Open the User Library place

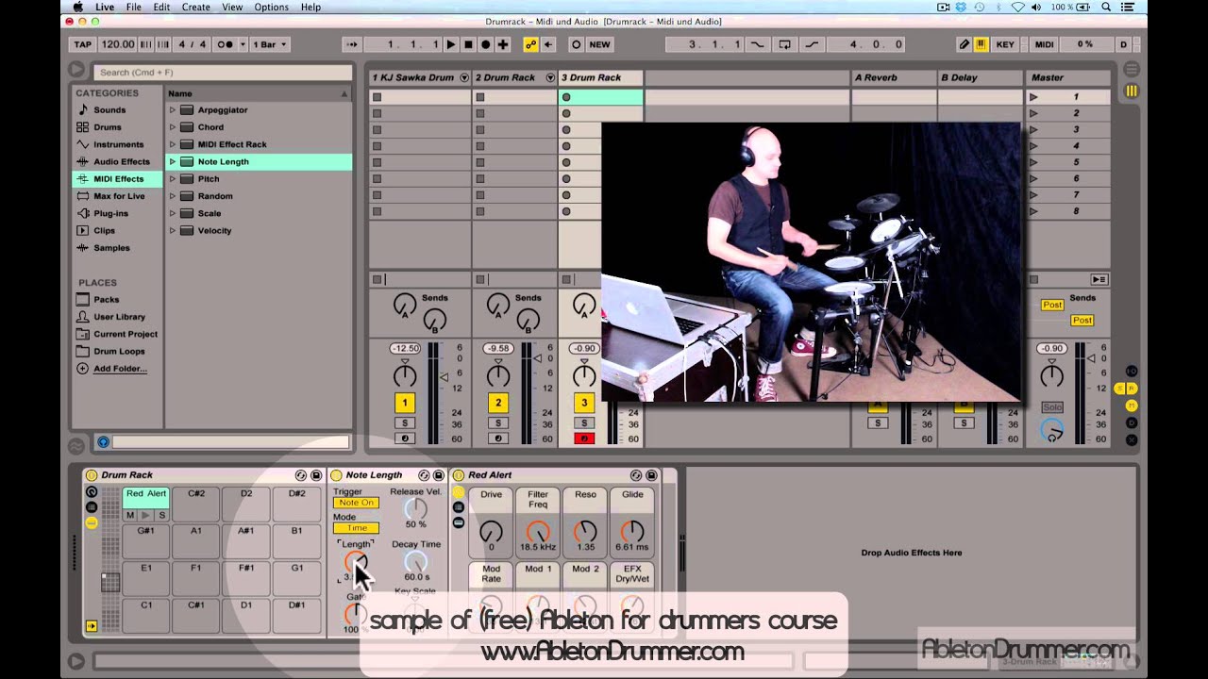119,317
